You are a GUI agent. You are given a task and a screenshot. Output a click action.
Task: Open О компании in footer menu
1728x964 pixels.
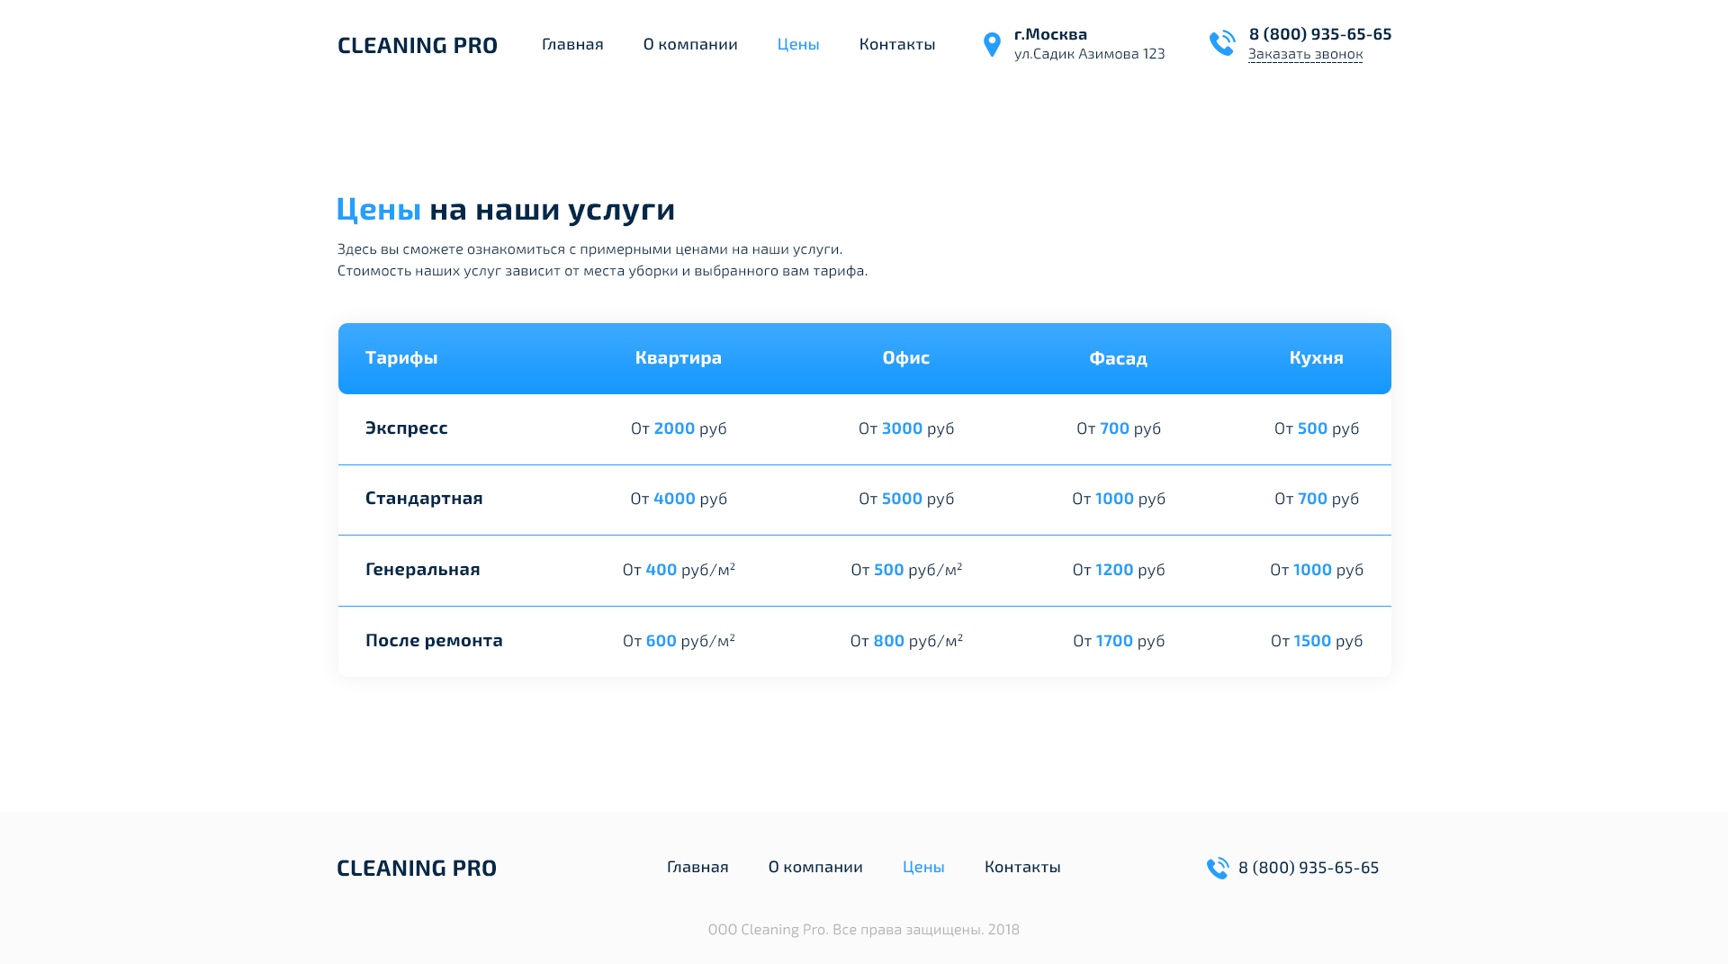point(815,867)
